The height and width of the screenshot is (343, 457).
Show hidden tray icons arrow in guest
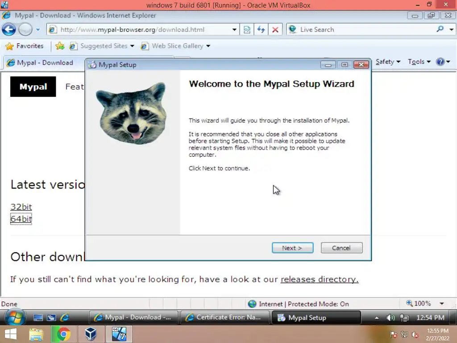pos(377,318)
